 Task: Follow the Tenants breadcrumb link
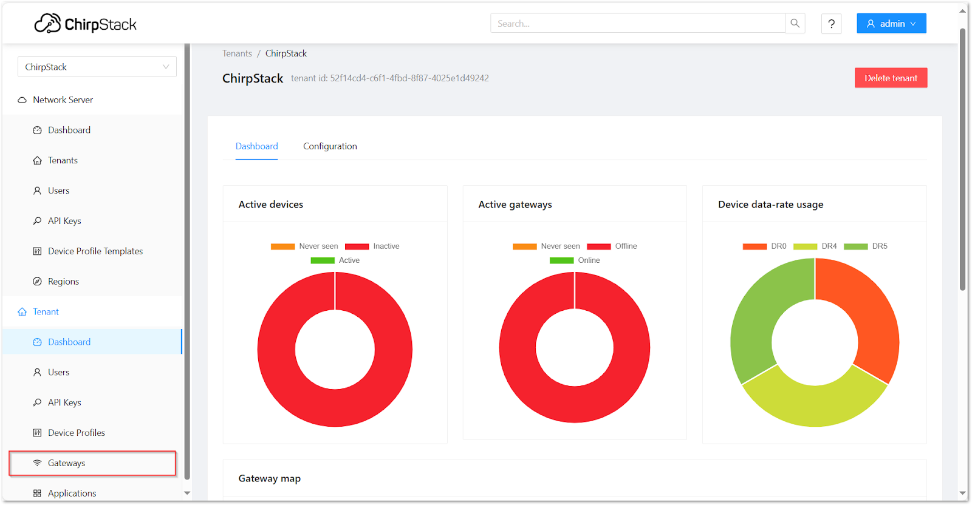click(x=237, y=53)
